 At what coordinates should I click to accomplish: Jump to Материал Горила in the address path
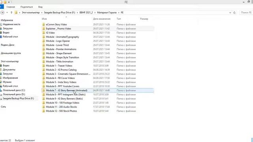107,13
